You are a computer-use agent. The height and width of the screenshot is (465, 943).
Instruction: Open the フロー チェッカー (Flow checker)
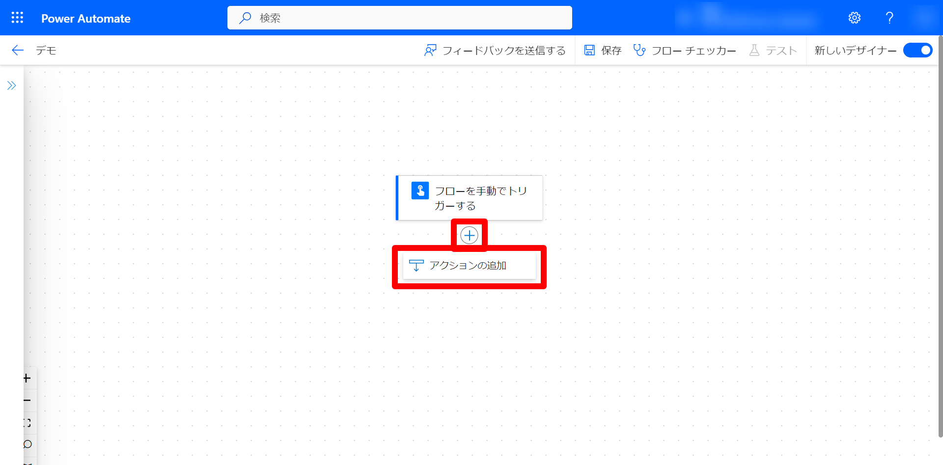(x=685, y=50)
